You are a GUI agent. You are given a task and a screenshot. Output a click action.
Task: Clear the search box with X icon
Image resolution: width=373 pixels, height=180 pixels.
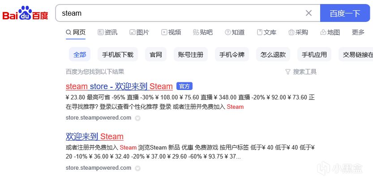[x=309, y=13]
